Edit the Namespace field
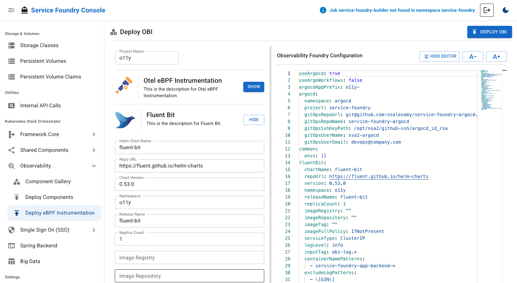The width and height of the screenshot is (517, 283). point(189,203)
